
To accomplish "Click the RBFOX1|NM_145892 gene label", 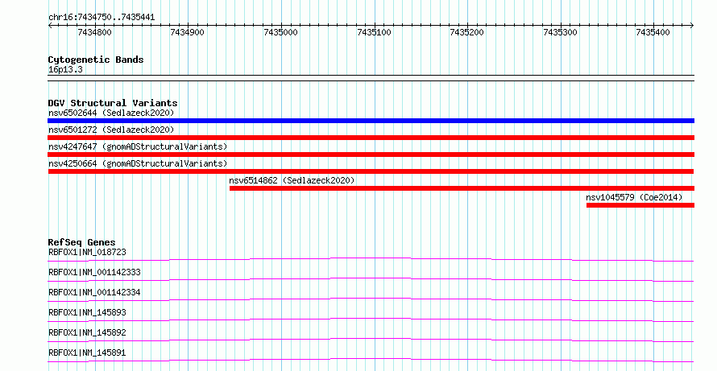I will tap(87, 332).
